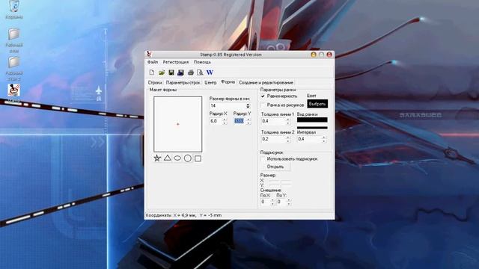Click the Stamp app icon in title bar
Image resolution: width=479 pixels, height=269 pixels.
point(149,55)
